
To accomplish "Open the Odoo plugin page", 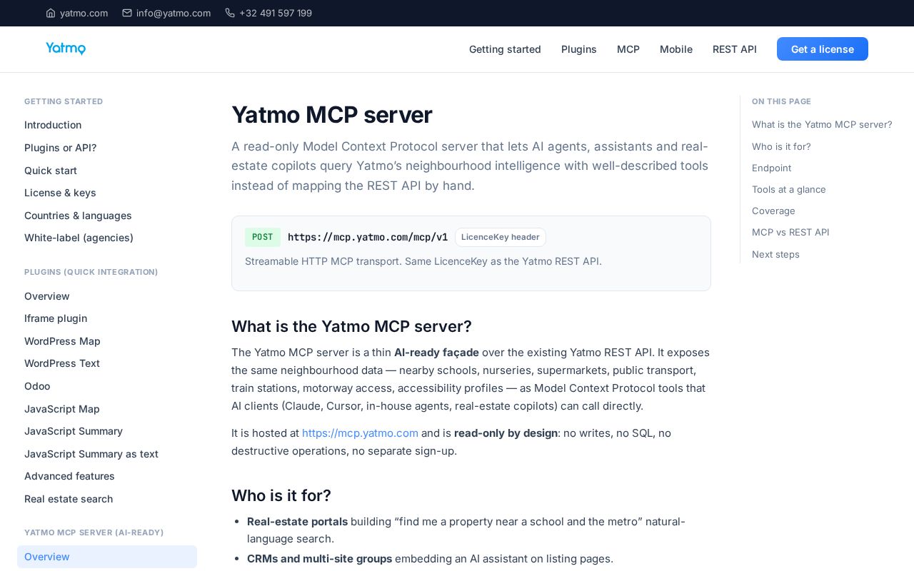I will 37,386.
